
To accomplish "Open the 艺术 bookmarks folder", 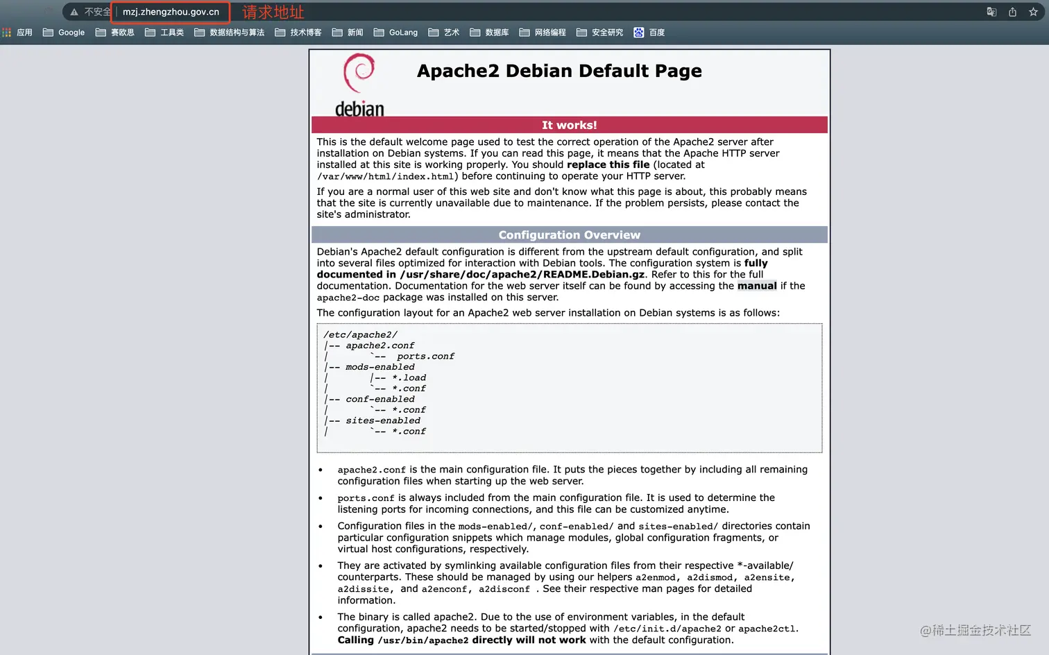I will (x=444, y=33).
